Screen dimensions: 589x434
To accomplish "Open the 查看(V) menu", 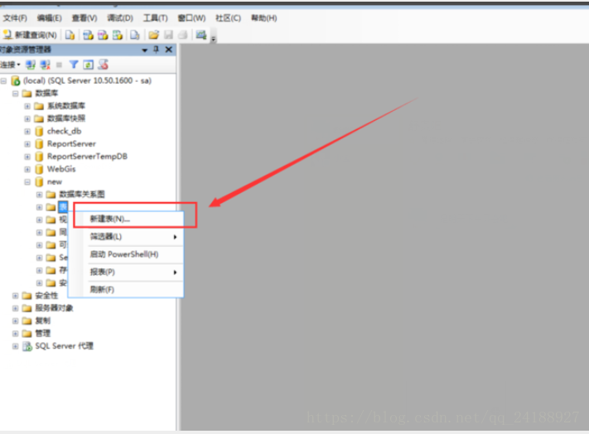I will (x=84, y=18).
